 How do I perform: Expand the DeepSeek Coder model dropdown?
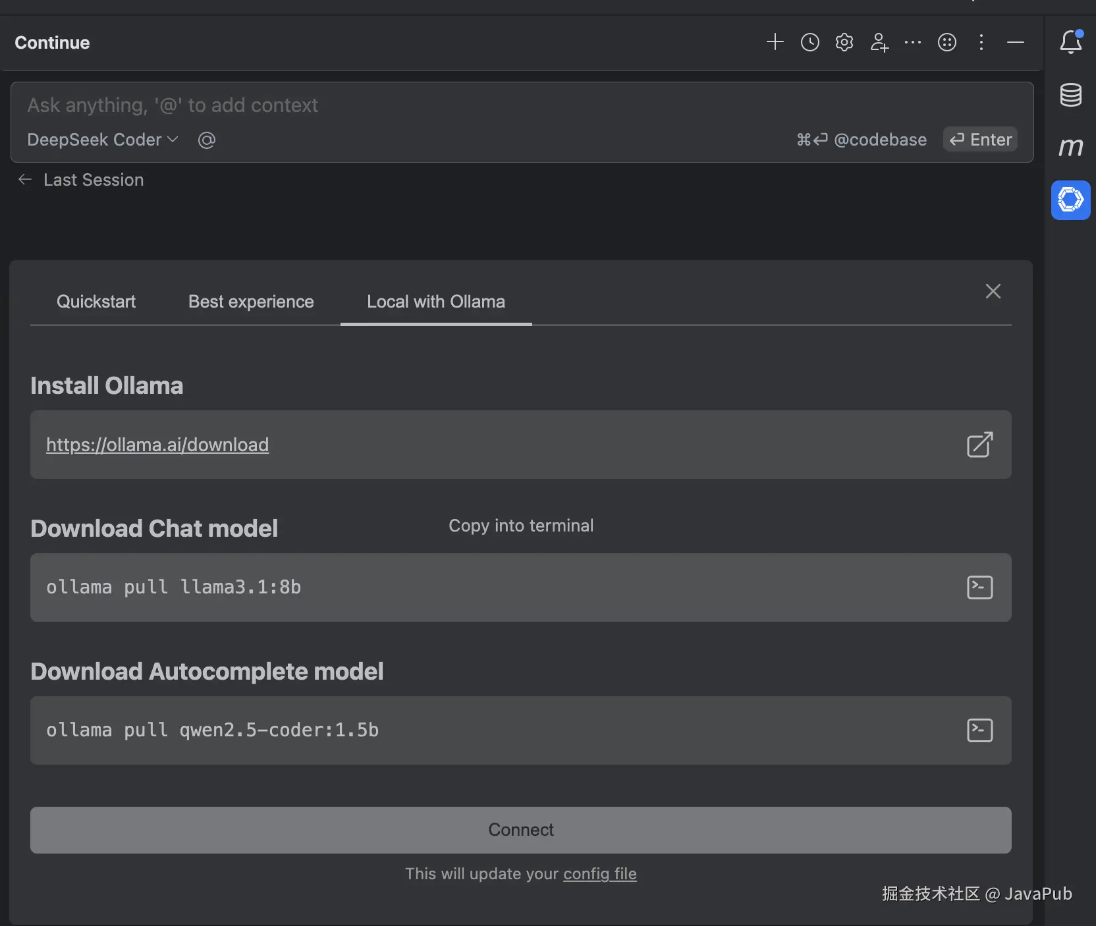click(x=103, y=140)
